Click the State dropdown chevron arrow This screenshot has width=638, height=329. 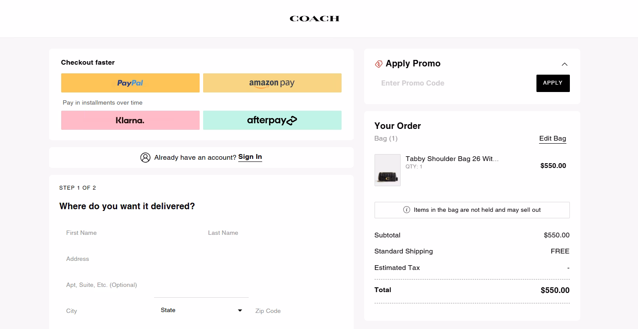point(239,310)
